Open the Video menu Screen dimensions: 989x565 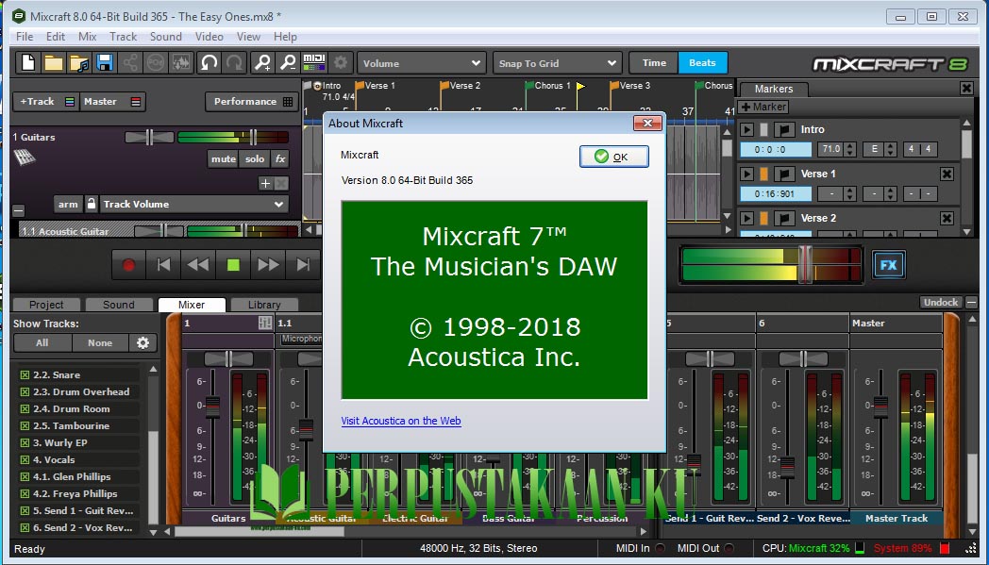(210, 37)
